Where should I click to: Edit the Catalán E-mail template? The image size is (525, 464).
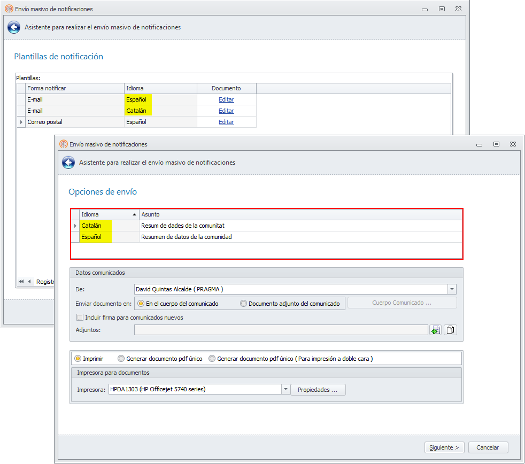pos(226,111)
